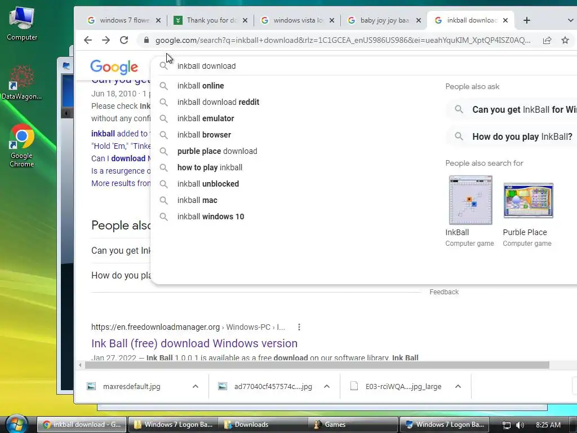Click the padlock site info icon
This screenshot has width=577, height=433.
click(x=147, y=40)
